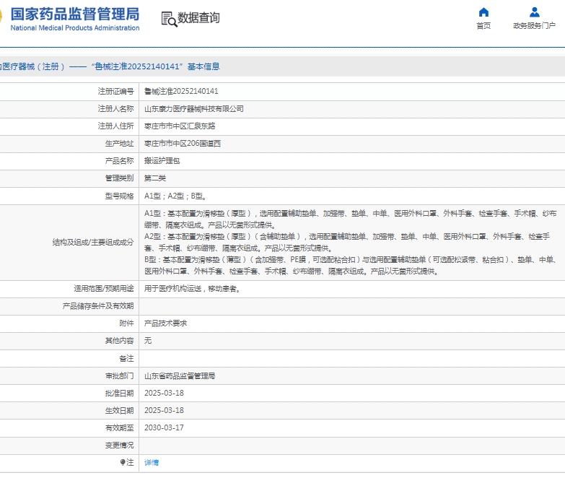Click the 国家药品监督管理局 logo title

coord(74,14)
